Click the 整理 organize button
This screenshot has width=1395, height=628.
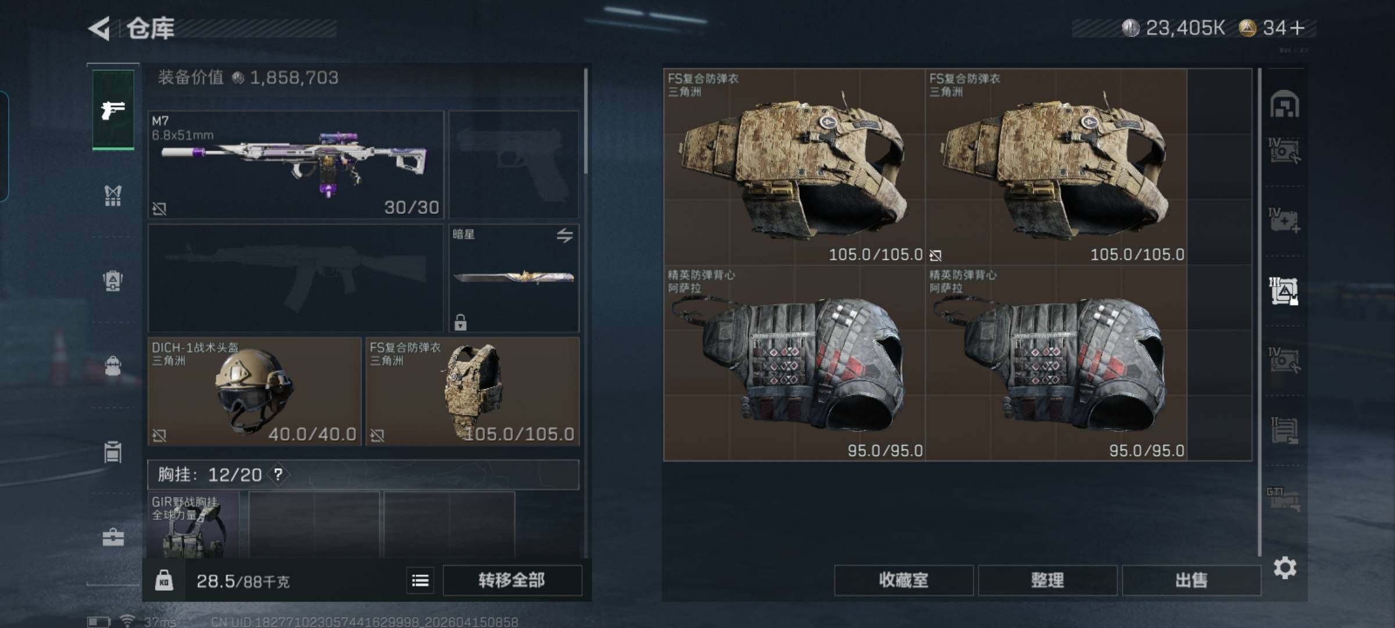point(1047,580)
